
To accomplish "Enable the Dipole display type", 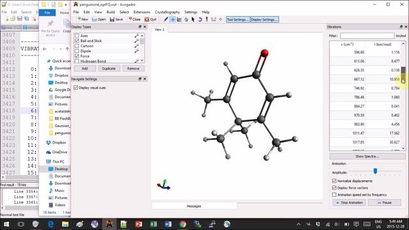I will pos(77,51).
